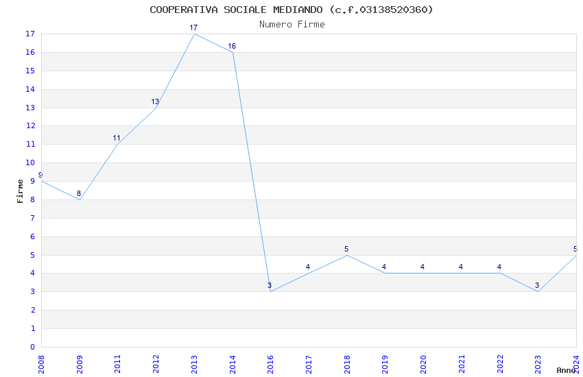Viewport: 583px width, 377px height.
Task: Select the 2017 year label
Action: click(x=309, y=365)
